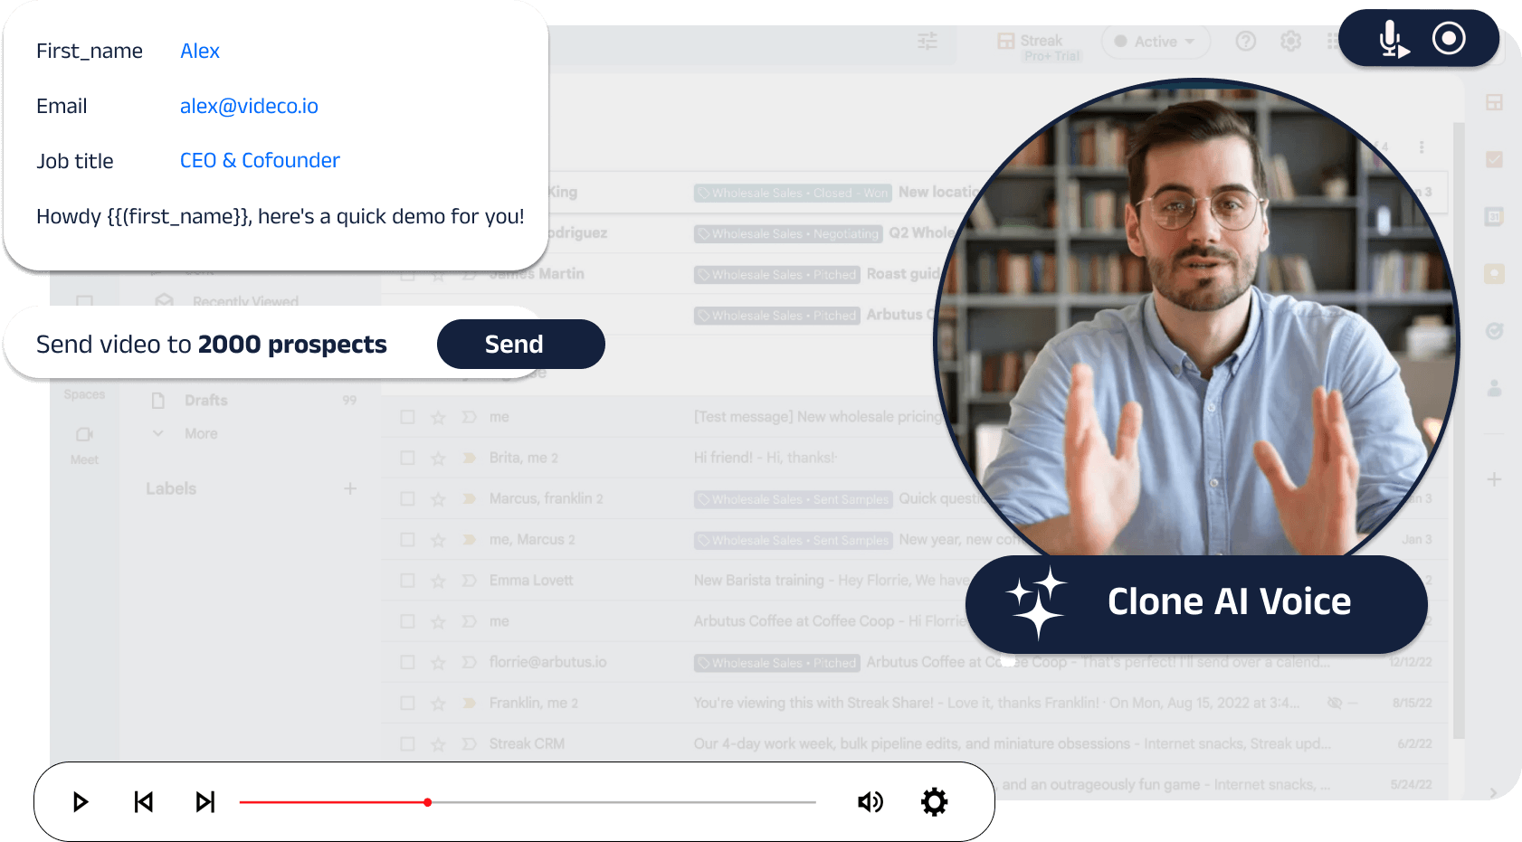The width and height of the screenshot is (1522, 842).
Task: Expand the Active status dropdown
Action: 1156,42
